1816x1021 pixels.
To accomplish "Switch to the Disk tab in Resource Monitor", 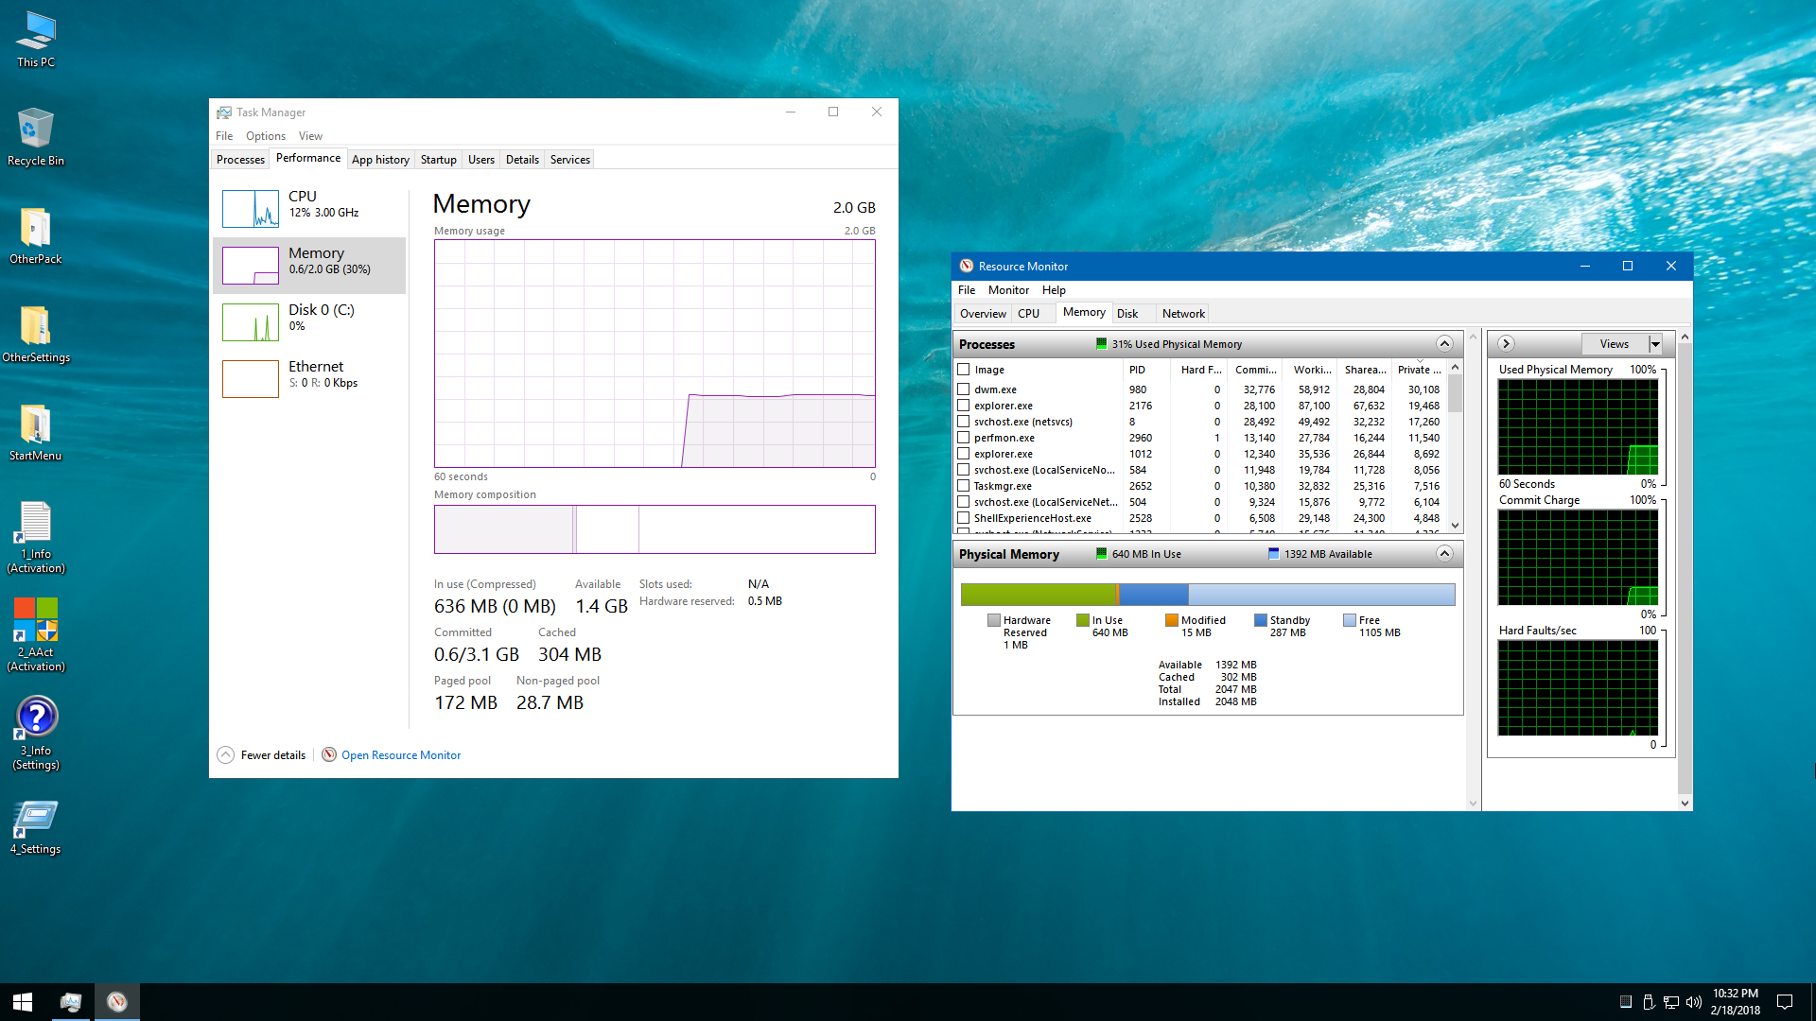I will [x=1127, y=314].
